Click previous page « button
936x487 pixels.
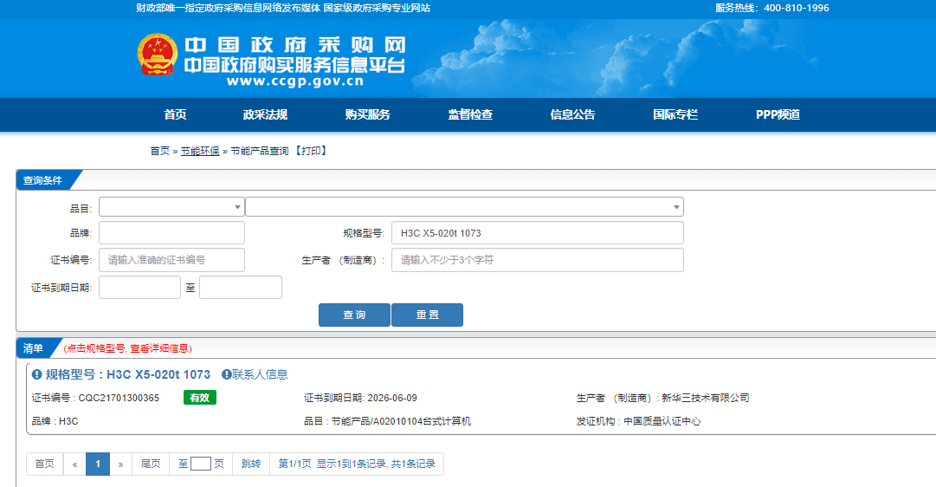pos(74,464)
